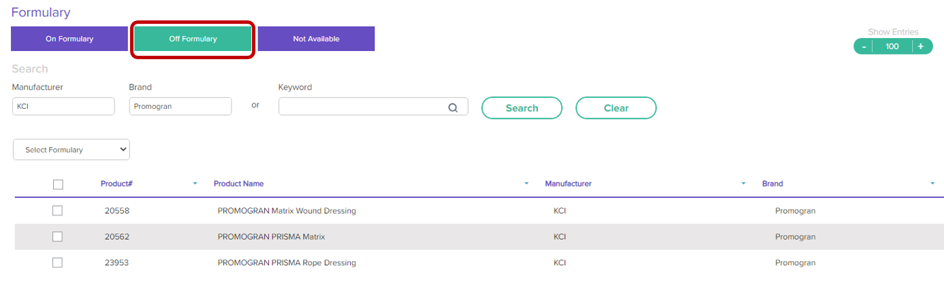Check the box for product 20558
The height and width of the screenshot is (298, 944).
58,211
